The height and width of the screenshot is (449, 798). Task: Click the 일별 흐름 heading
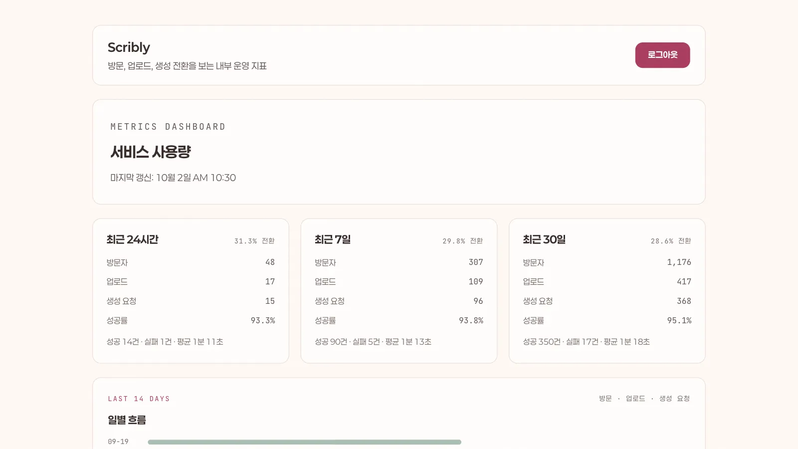[127, 420]
